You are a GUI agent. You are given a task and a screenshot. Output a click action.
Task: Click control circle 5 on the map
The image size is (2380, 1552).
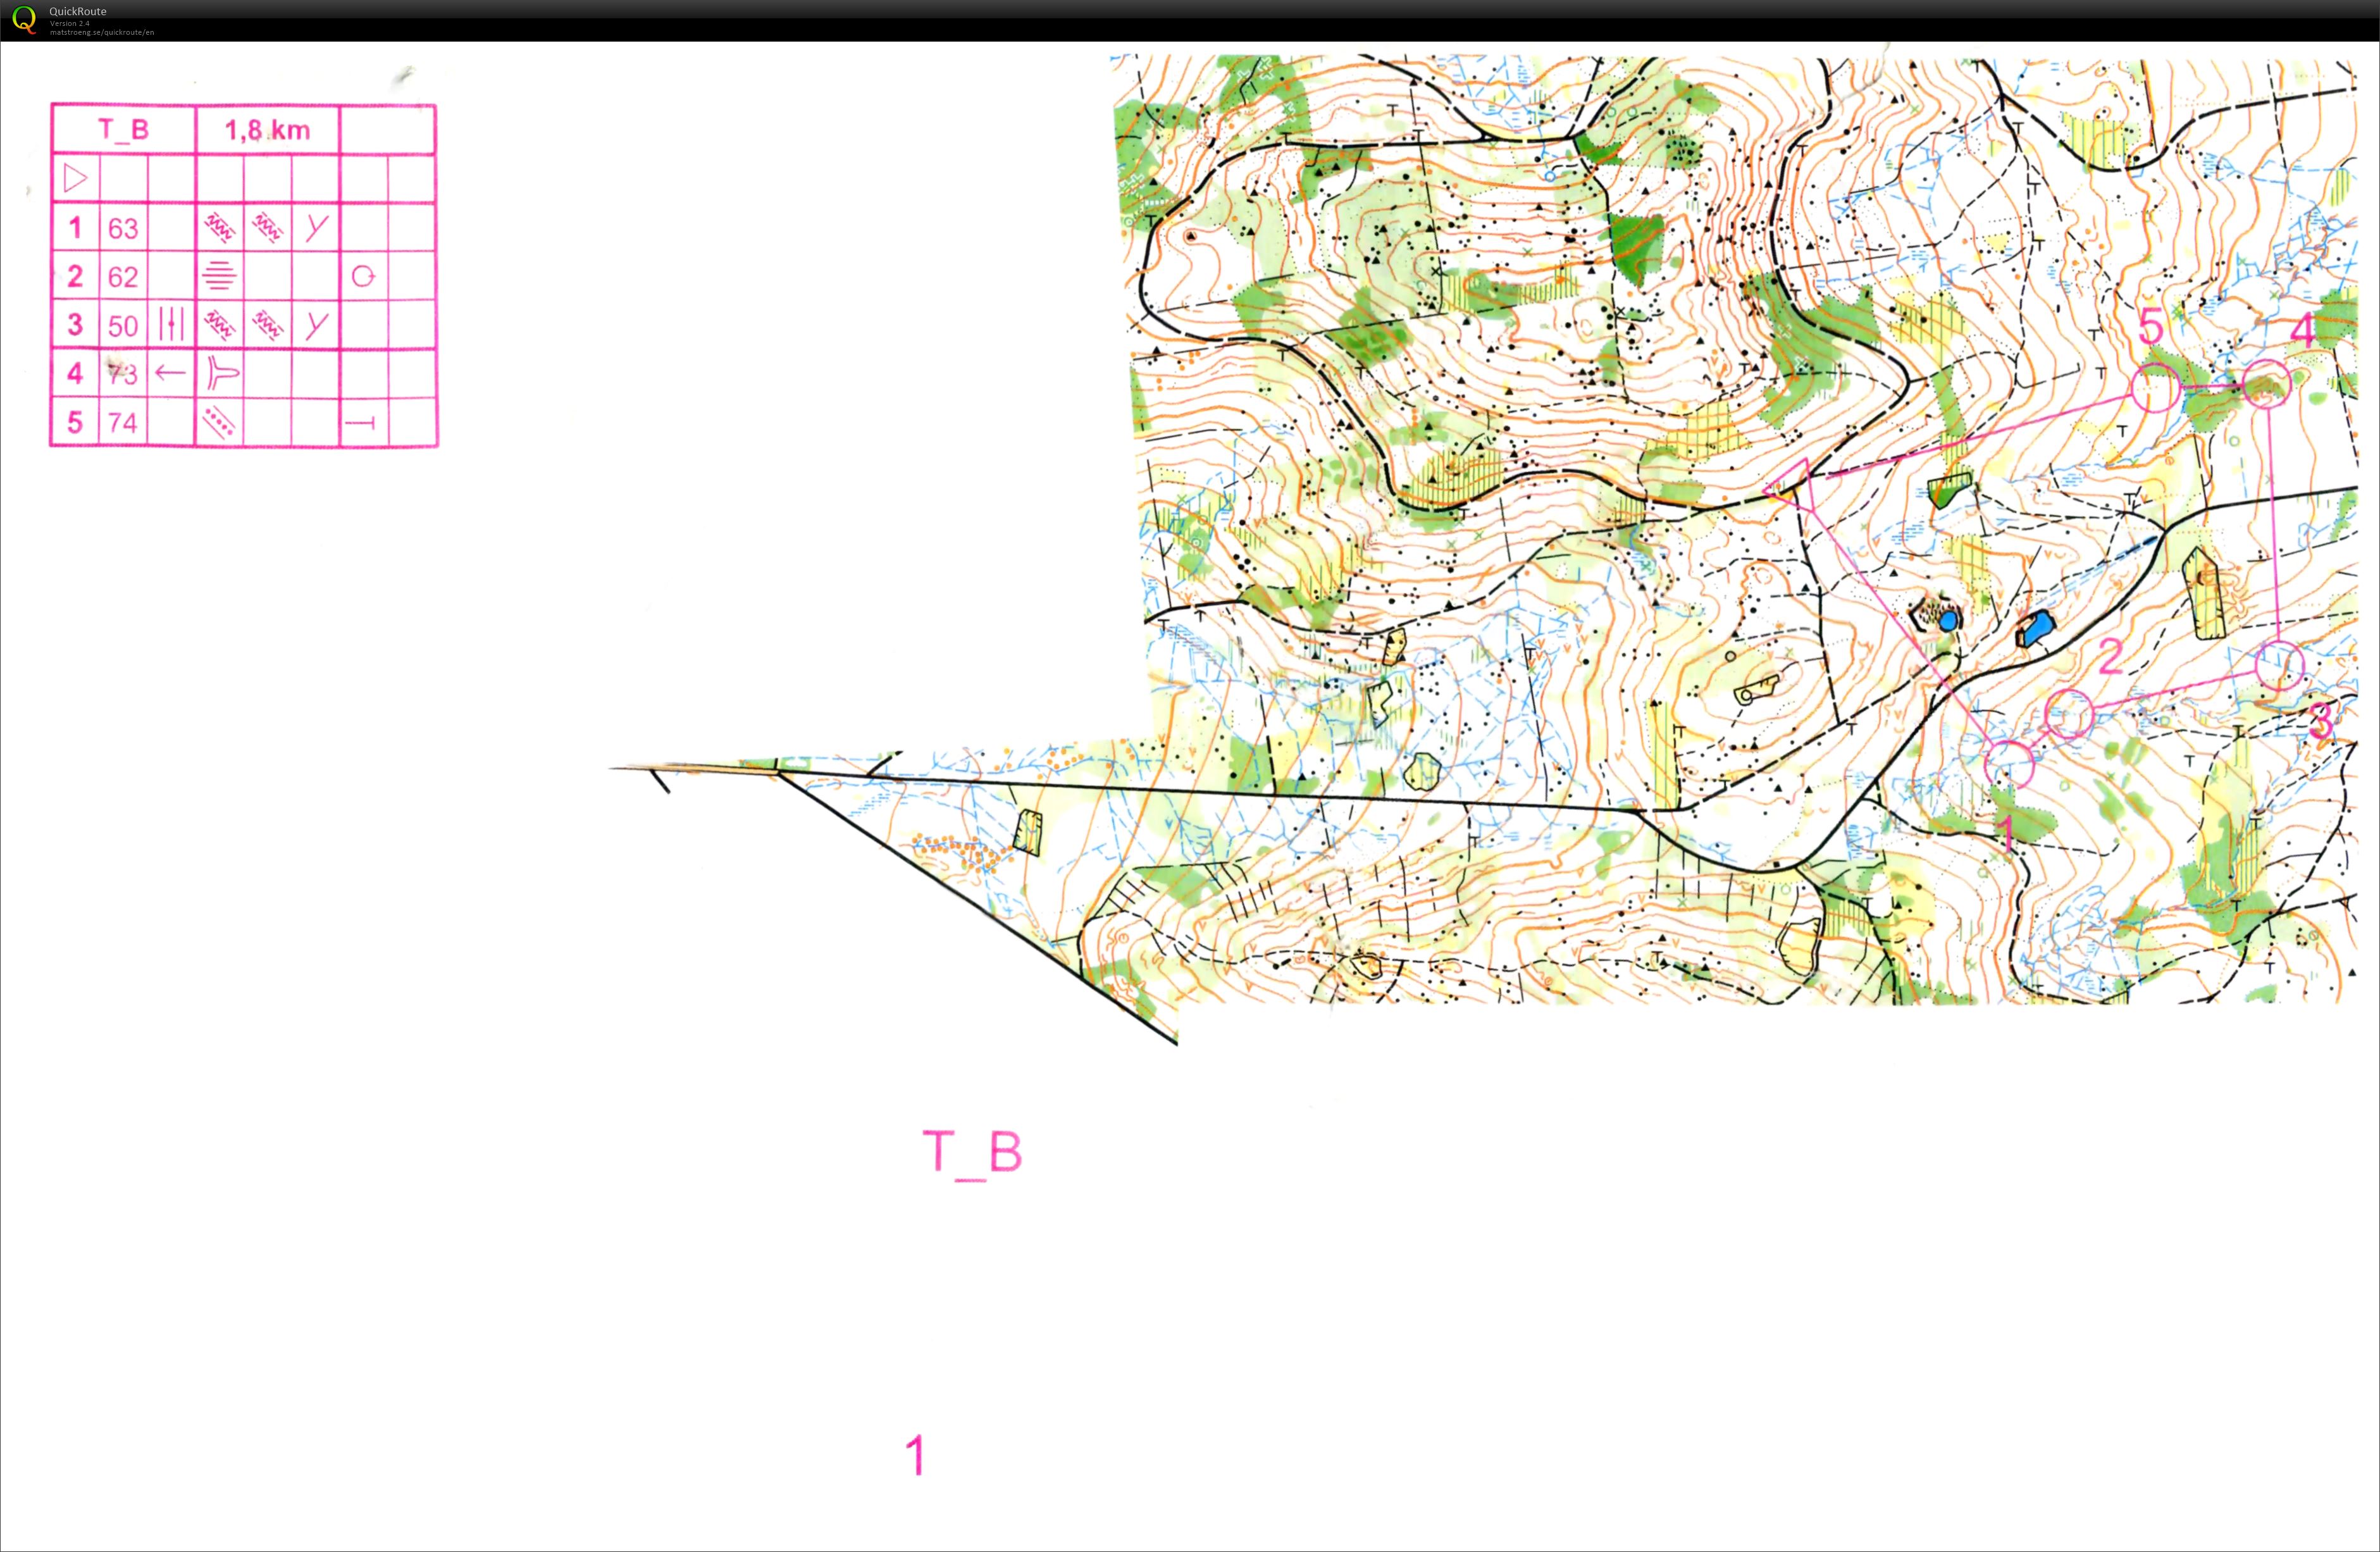[x=2155, y=387]
